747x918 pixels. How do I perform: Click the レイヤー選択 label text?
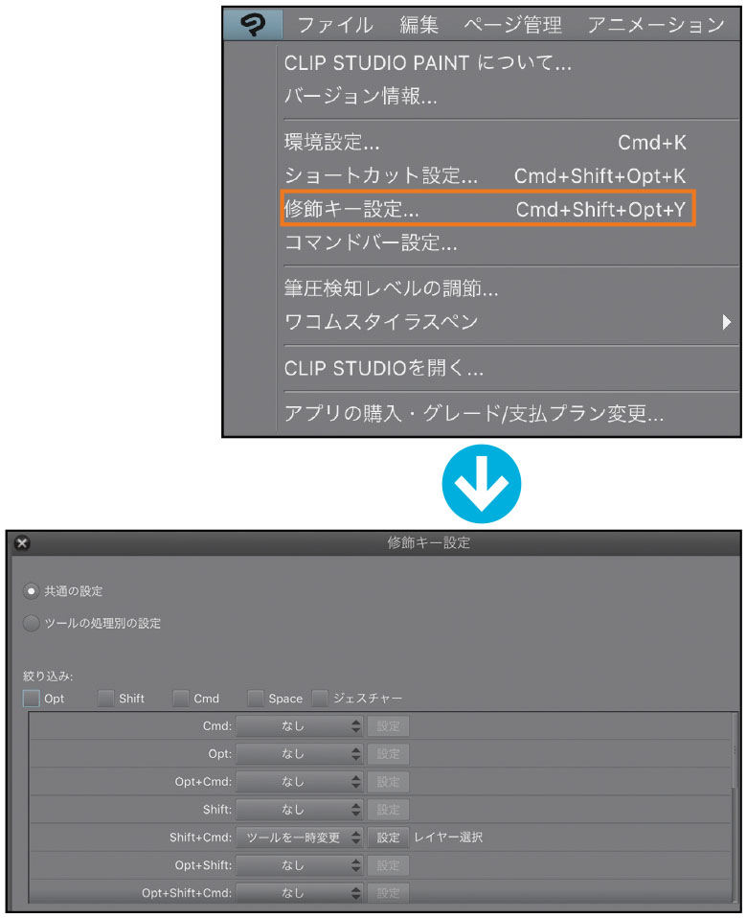tap(448, 838)
